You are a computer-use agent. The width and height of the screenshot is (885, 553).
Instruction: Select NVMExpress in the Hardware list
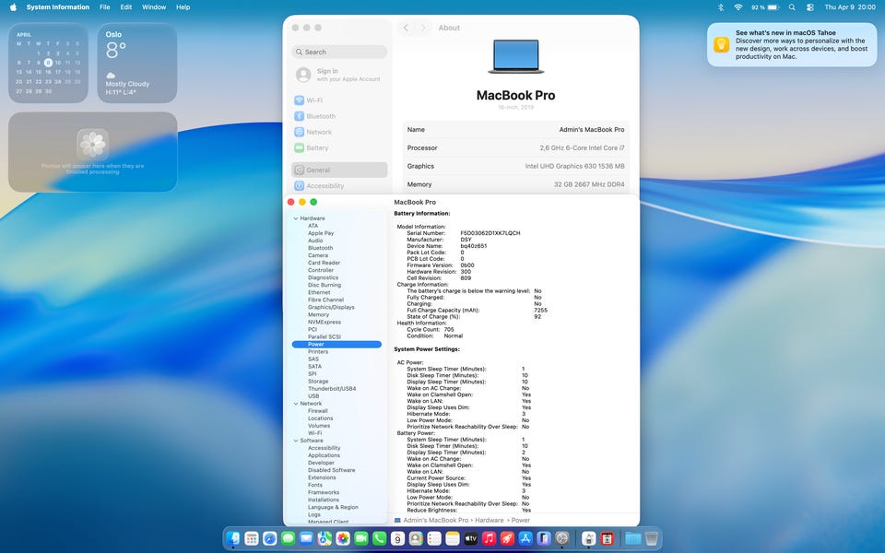pyautogui.click(x=324, y=323)
